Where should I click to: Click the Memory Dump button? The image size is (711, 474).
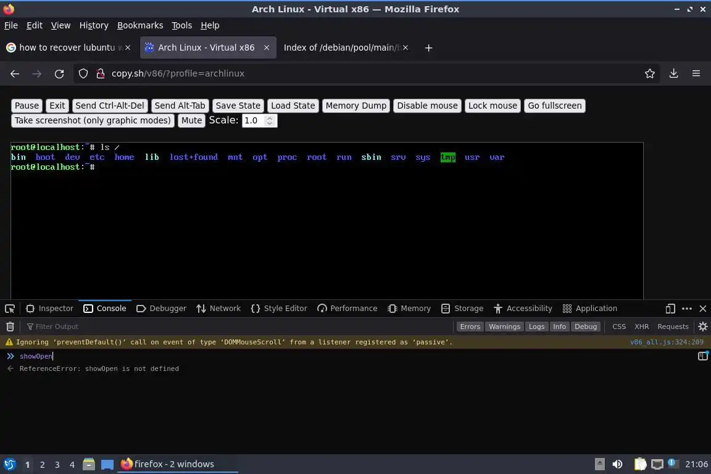tap(356, 106)
